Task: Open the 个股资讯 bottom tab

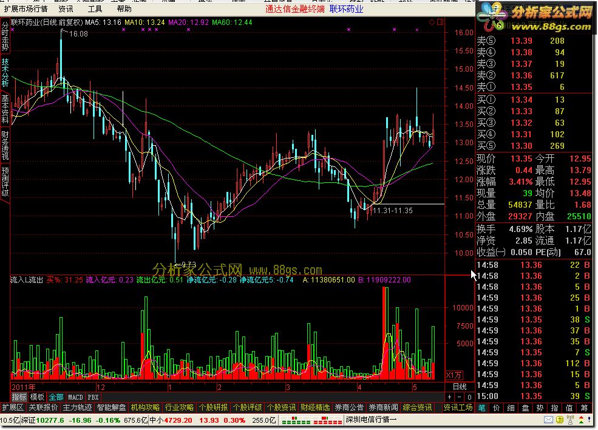Action: click(281, 408)
